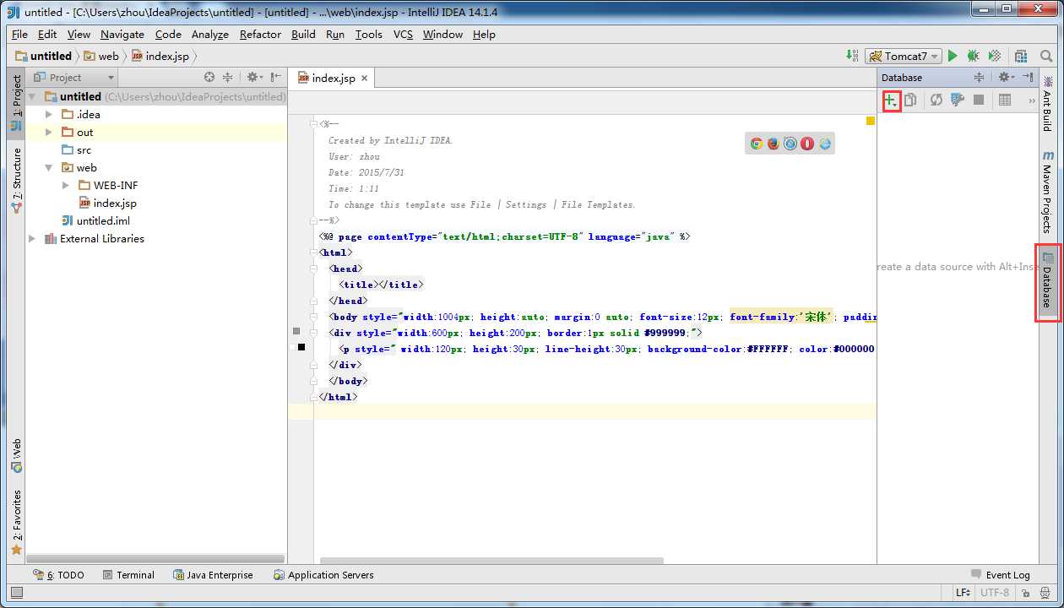
Task: Preview index.jsp in Opera browser
Action: click(x=807, y=144)
